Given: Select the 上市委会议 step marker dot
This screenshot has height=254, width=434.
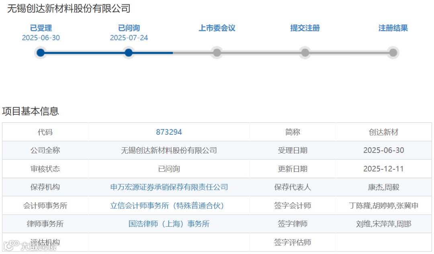Looking at the screenshot, I should pos(217,53).
